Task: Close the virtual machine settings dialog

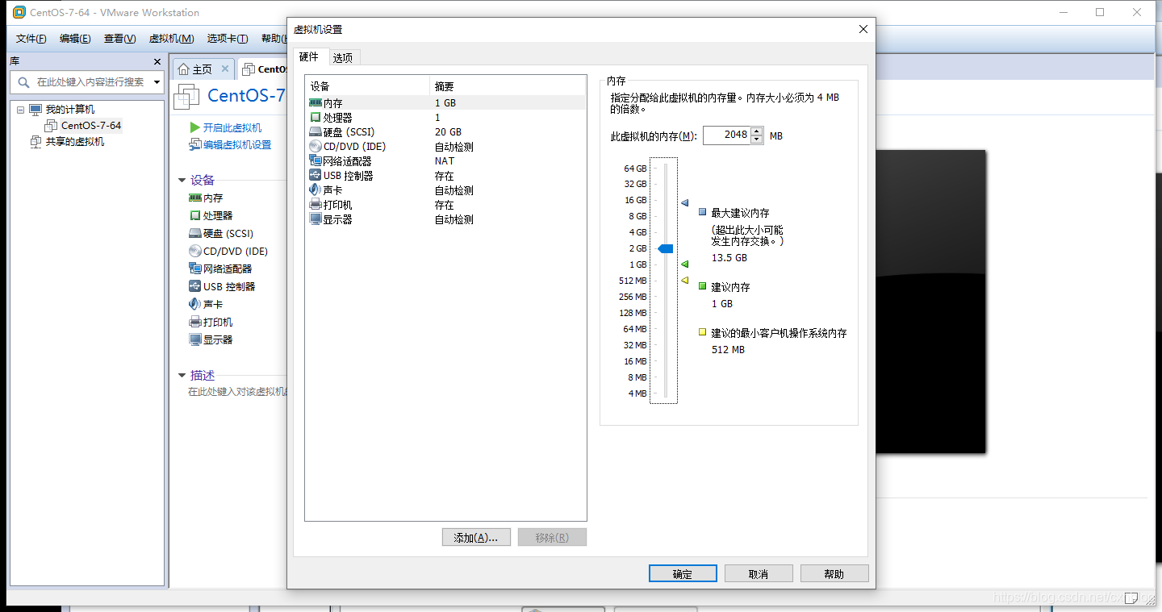Action: 863,29
